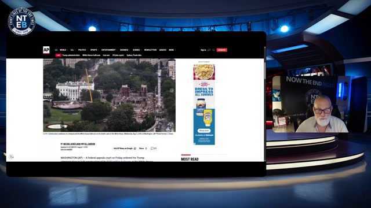The height and width of the screenshot is (208, 371).
Task: Open the NEWSLETTERS nav item
Action: point(151,50)
